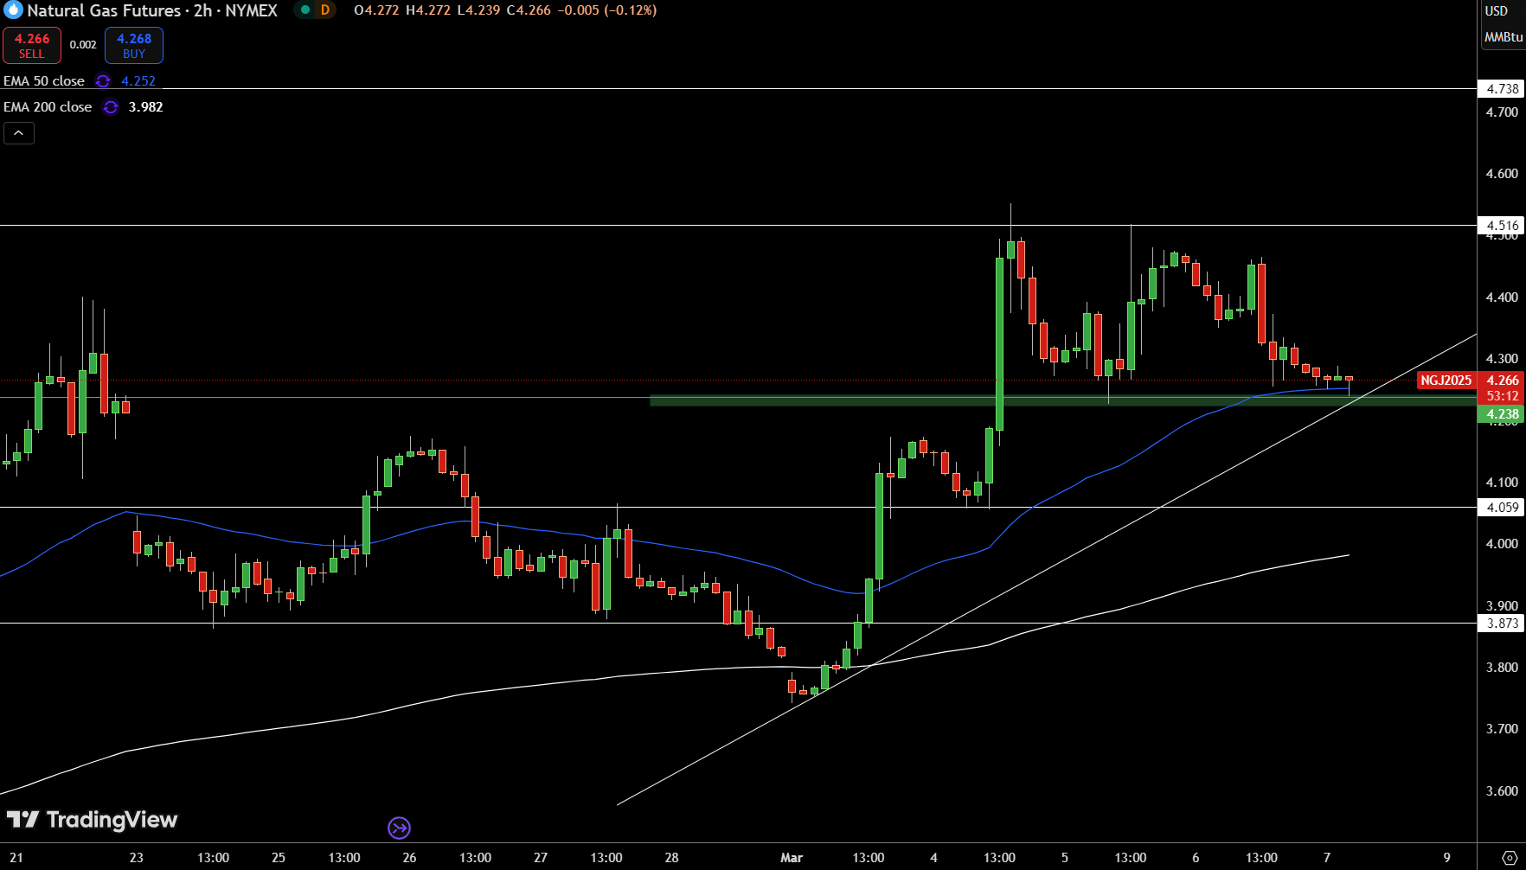This screenshot has width=1526, height=870.
Task: Click the red NGJ2025 symbol tag
Action: point(1446,381)
